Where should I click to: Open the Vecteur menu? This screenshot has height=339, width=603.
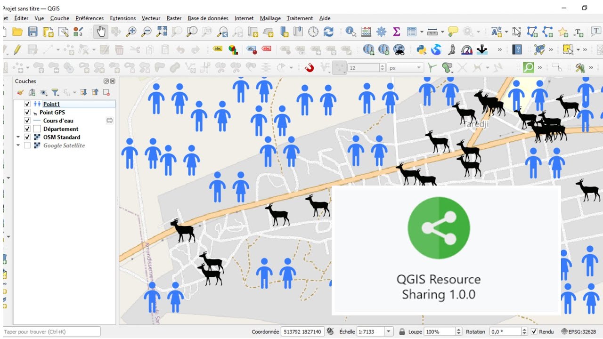pyautogui.click(x=151, y=18)
